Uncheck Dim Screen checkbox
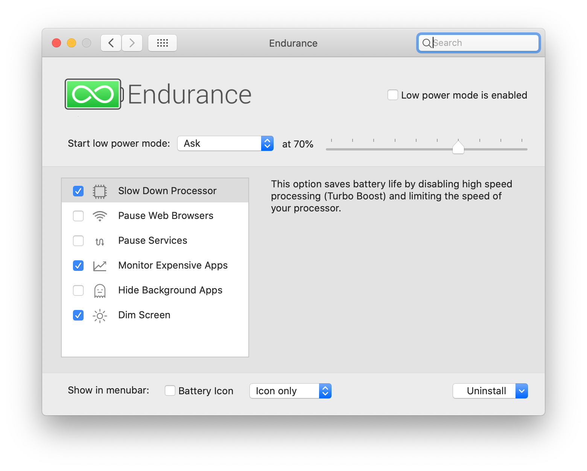This screenshot has height=471, width=587. coord(78,315)
